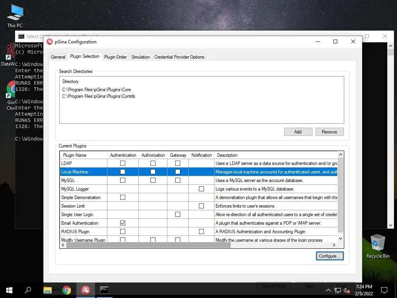Open the Recycle Bin desktop icon
This screenshot has height=298, width=397.
378,246
